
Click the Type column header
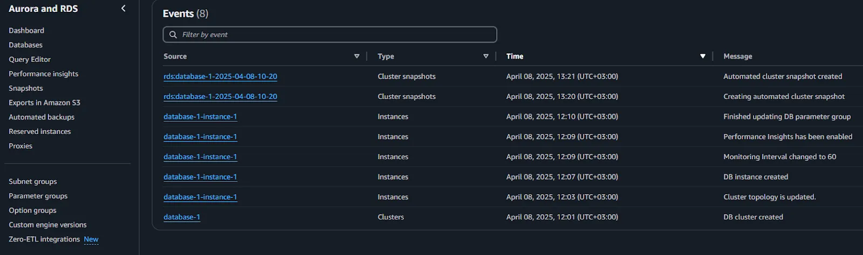[386, 56]
